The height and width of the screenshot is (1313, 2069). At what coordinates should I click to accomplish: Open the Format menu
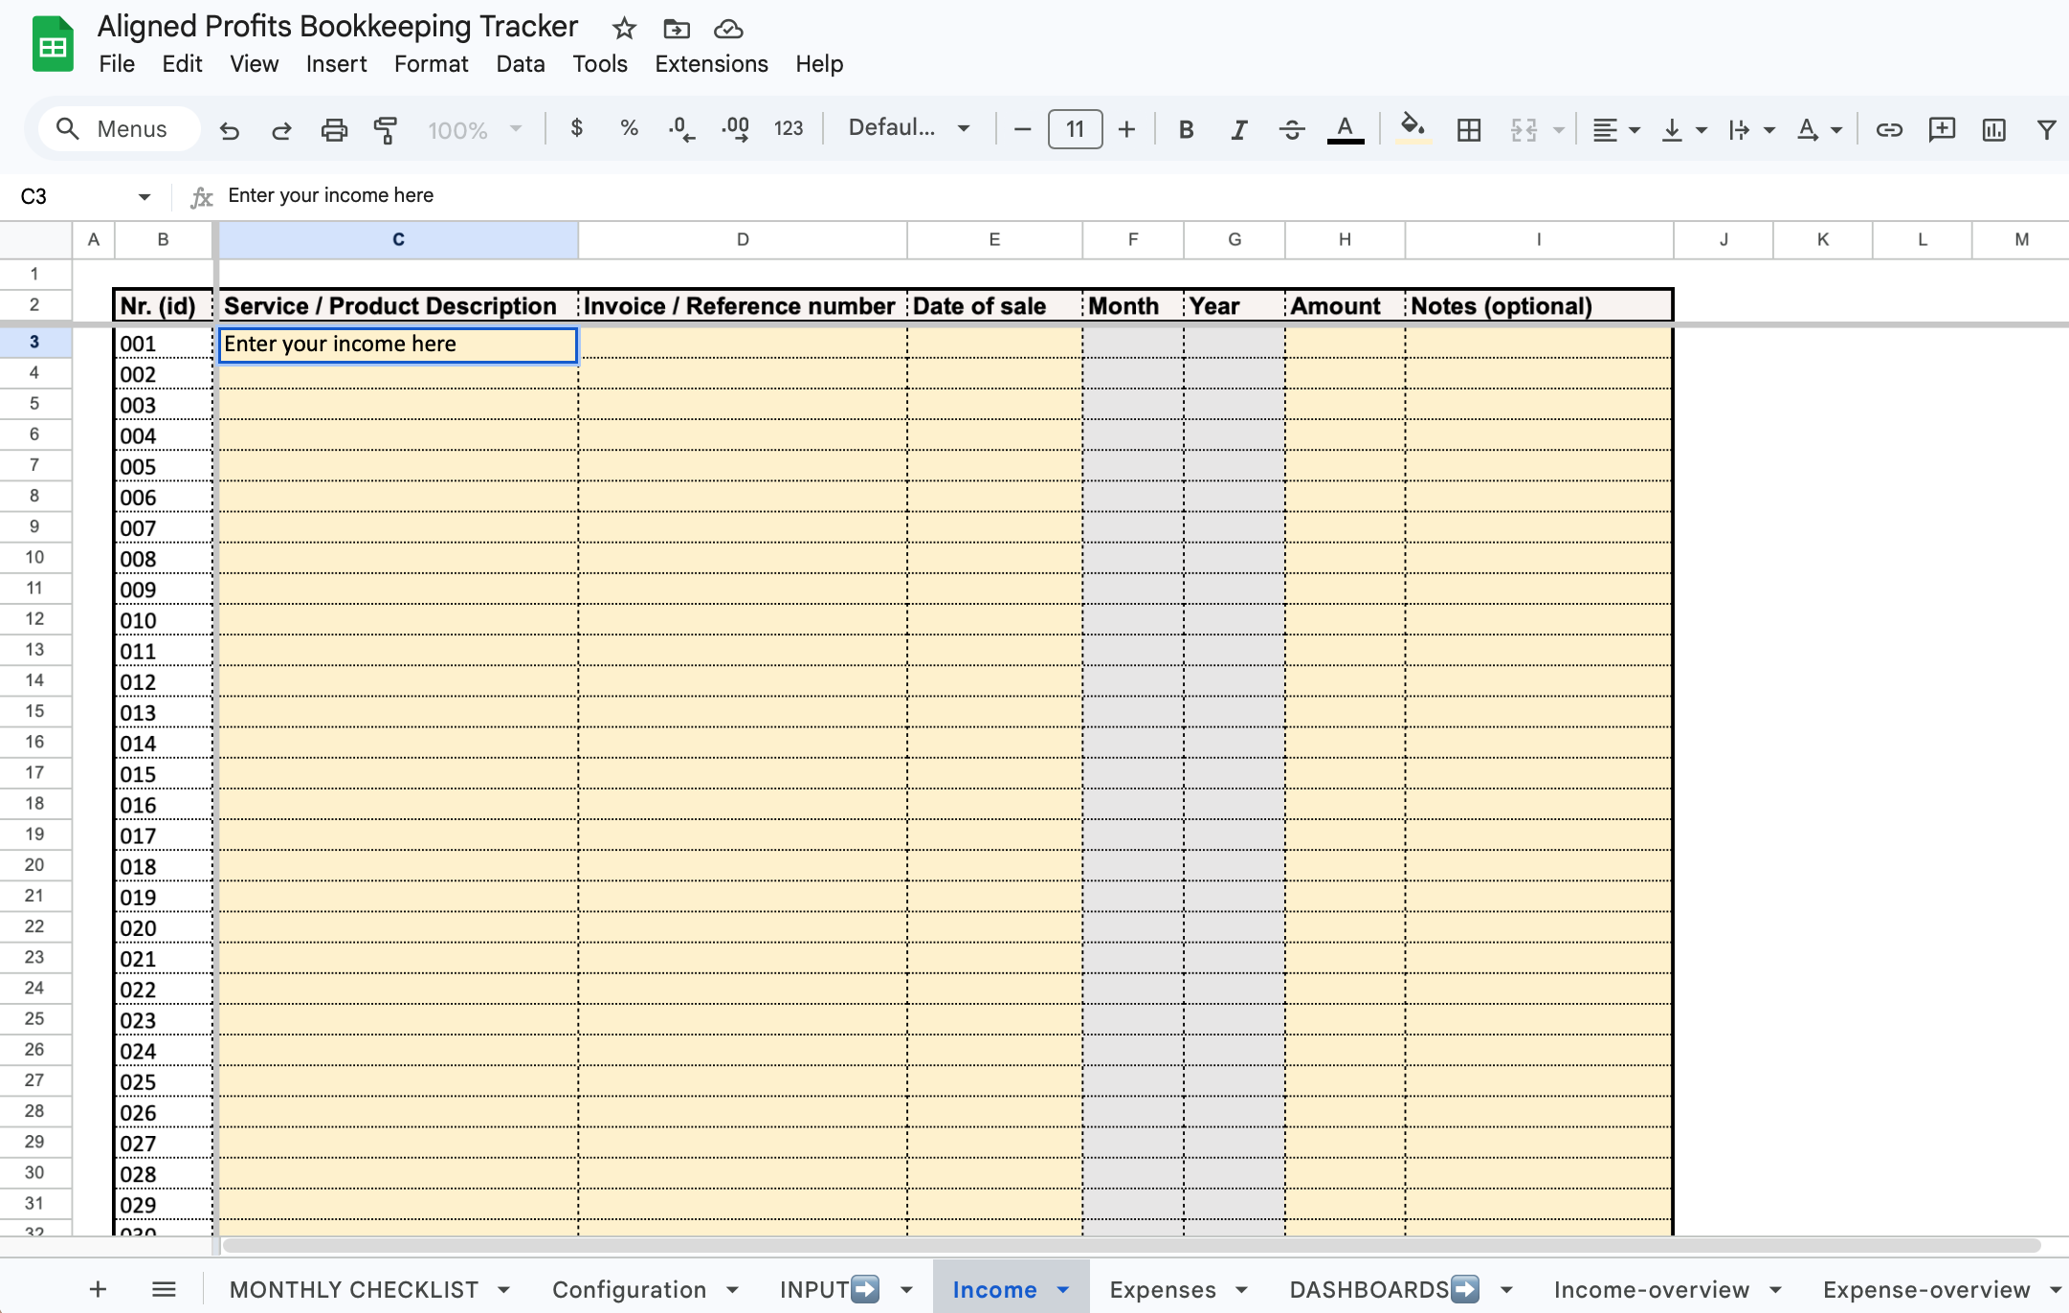[431, 64]
